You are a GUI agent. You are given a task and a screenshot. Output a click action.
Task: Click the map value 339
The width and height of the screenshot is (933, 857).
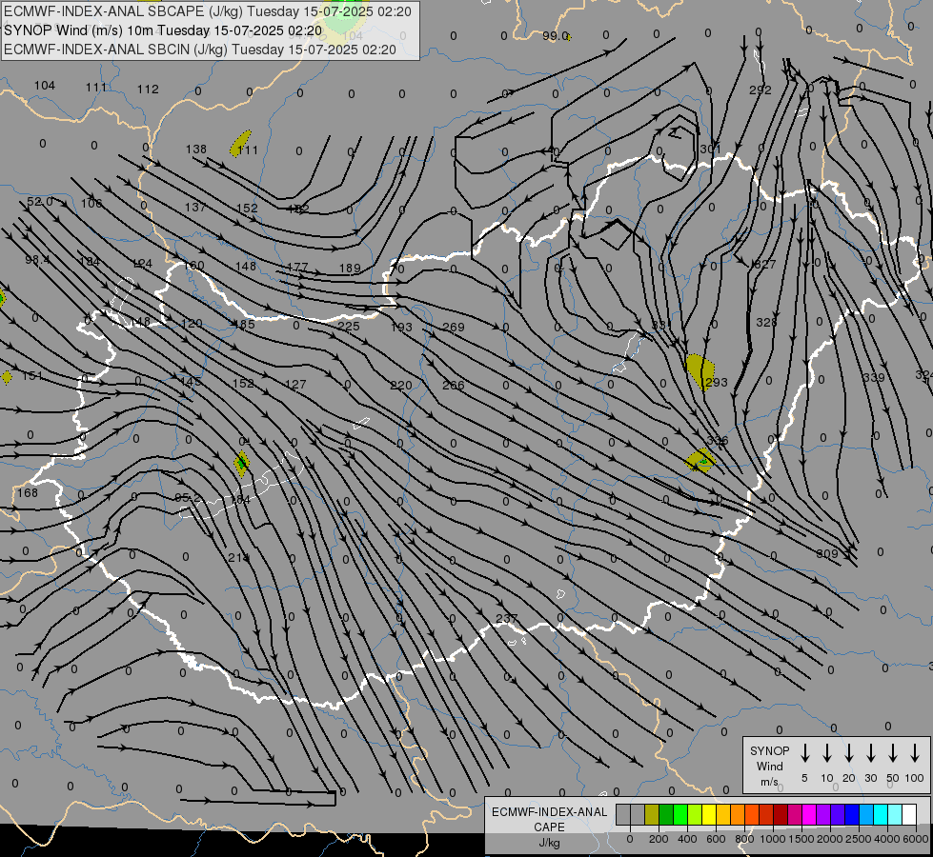point(874,378)
